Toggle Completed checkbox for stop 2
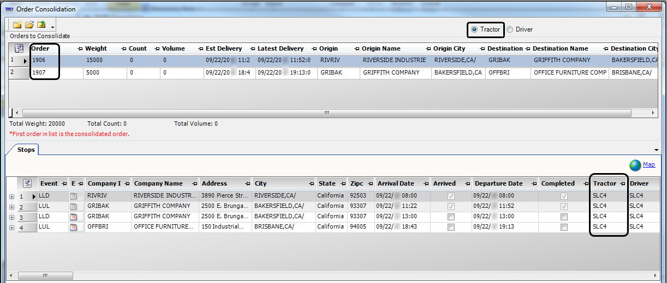This screenshot has width=667, height=283. 564,206
